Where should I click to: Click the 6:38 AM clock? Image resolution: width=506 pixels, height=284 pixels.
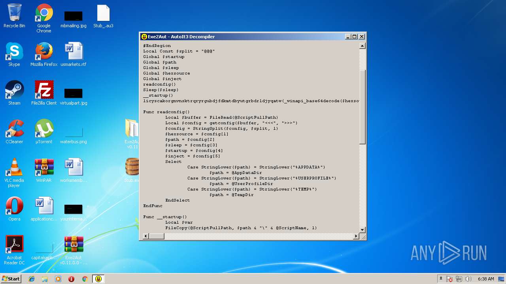pyautogui.click(x=486, y=279)
